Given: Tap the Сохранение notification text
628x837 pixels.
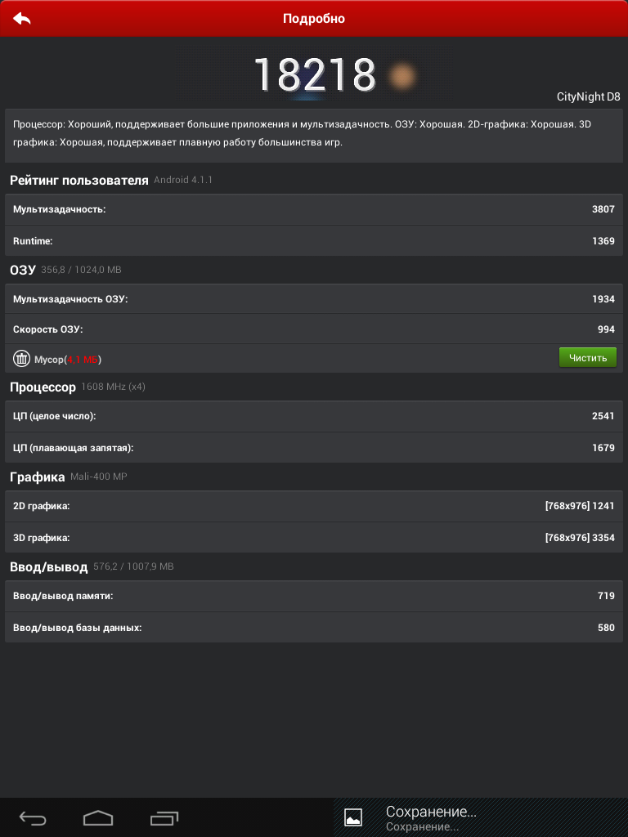Looking at the screenshot, I should tap(431, 812).
